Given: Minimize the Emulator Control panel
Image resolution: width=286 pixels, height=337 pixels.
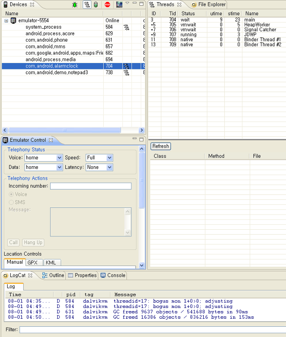Looking at the screenshot, I should click(x=135, y=139).
